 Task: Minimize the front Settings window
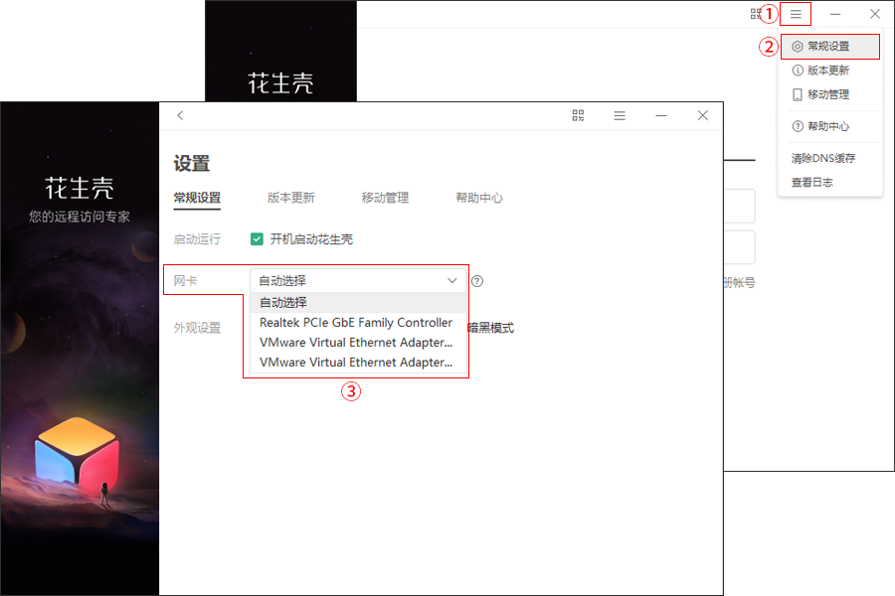(661, 116)
